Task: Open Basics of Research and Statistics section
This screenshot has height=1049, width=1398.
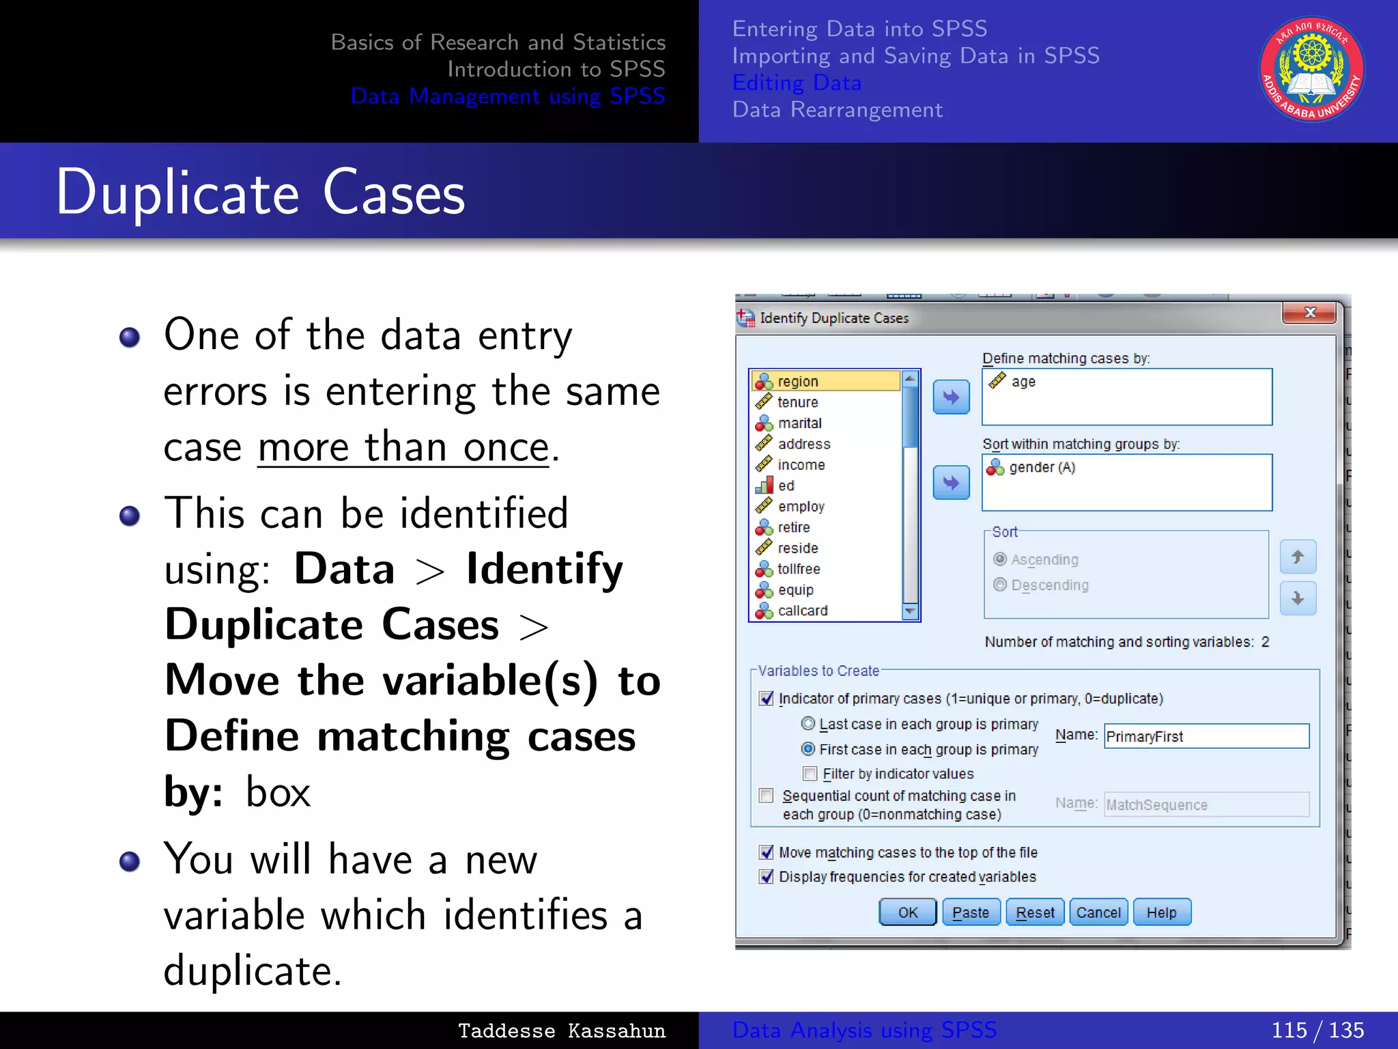Action: point(498,42)
